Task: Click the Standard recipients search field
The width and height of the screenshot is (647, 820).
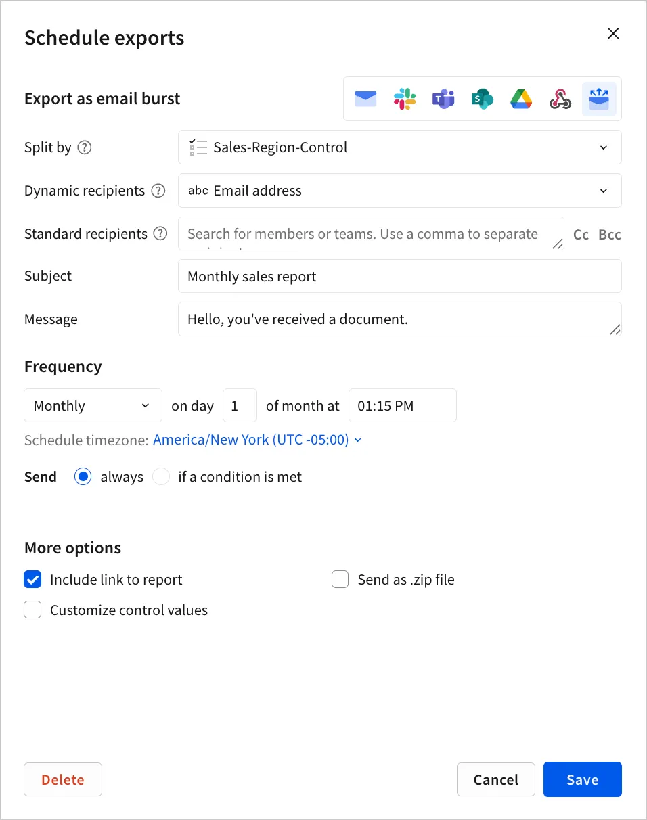Action: point(371,233)
